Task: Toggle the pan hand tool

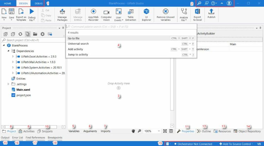Action: [133, 131]
